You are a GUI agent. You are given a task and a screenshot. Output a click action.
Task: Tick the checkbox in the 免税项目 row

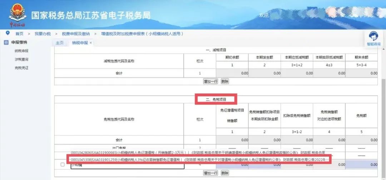pyautogui.click(x=63, y=165)
